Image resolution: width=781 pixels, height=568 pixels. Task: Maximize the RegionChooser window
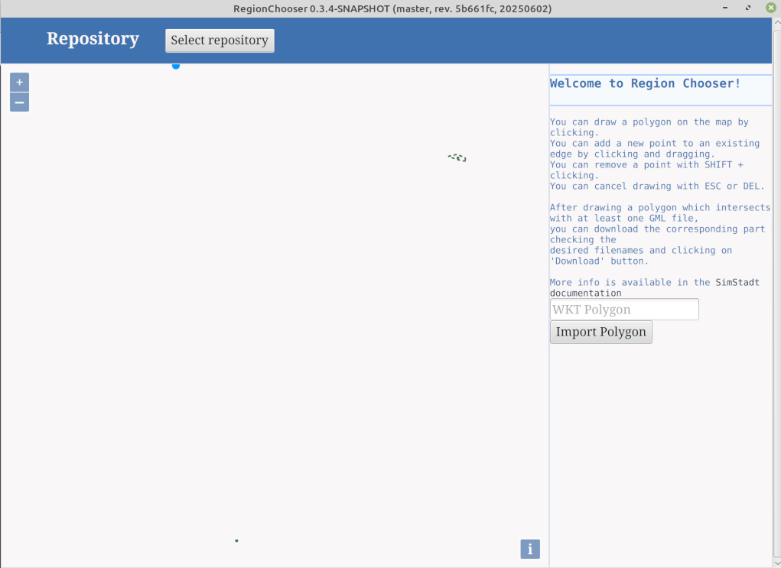[x=747, y=8]
